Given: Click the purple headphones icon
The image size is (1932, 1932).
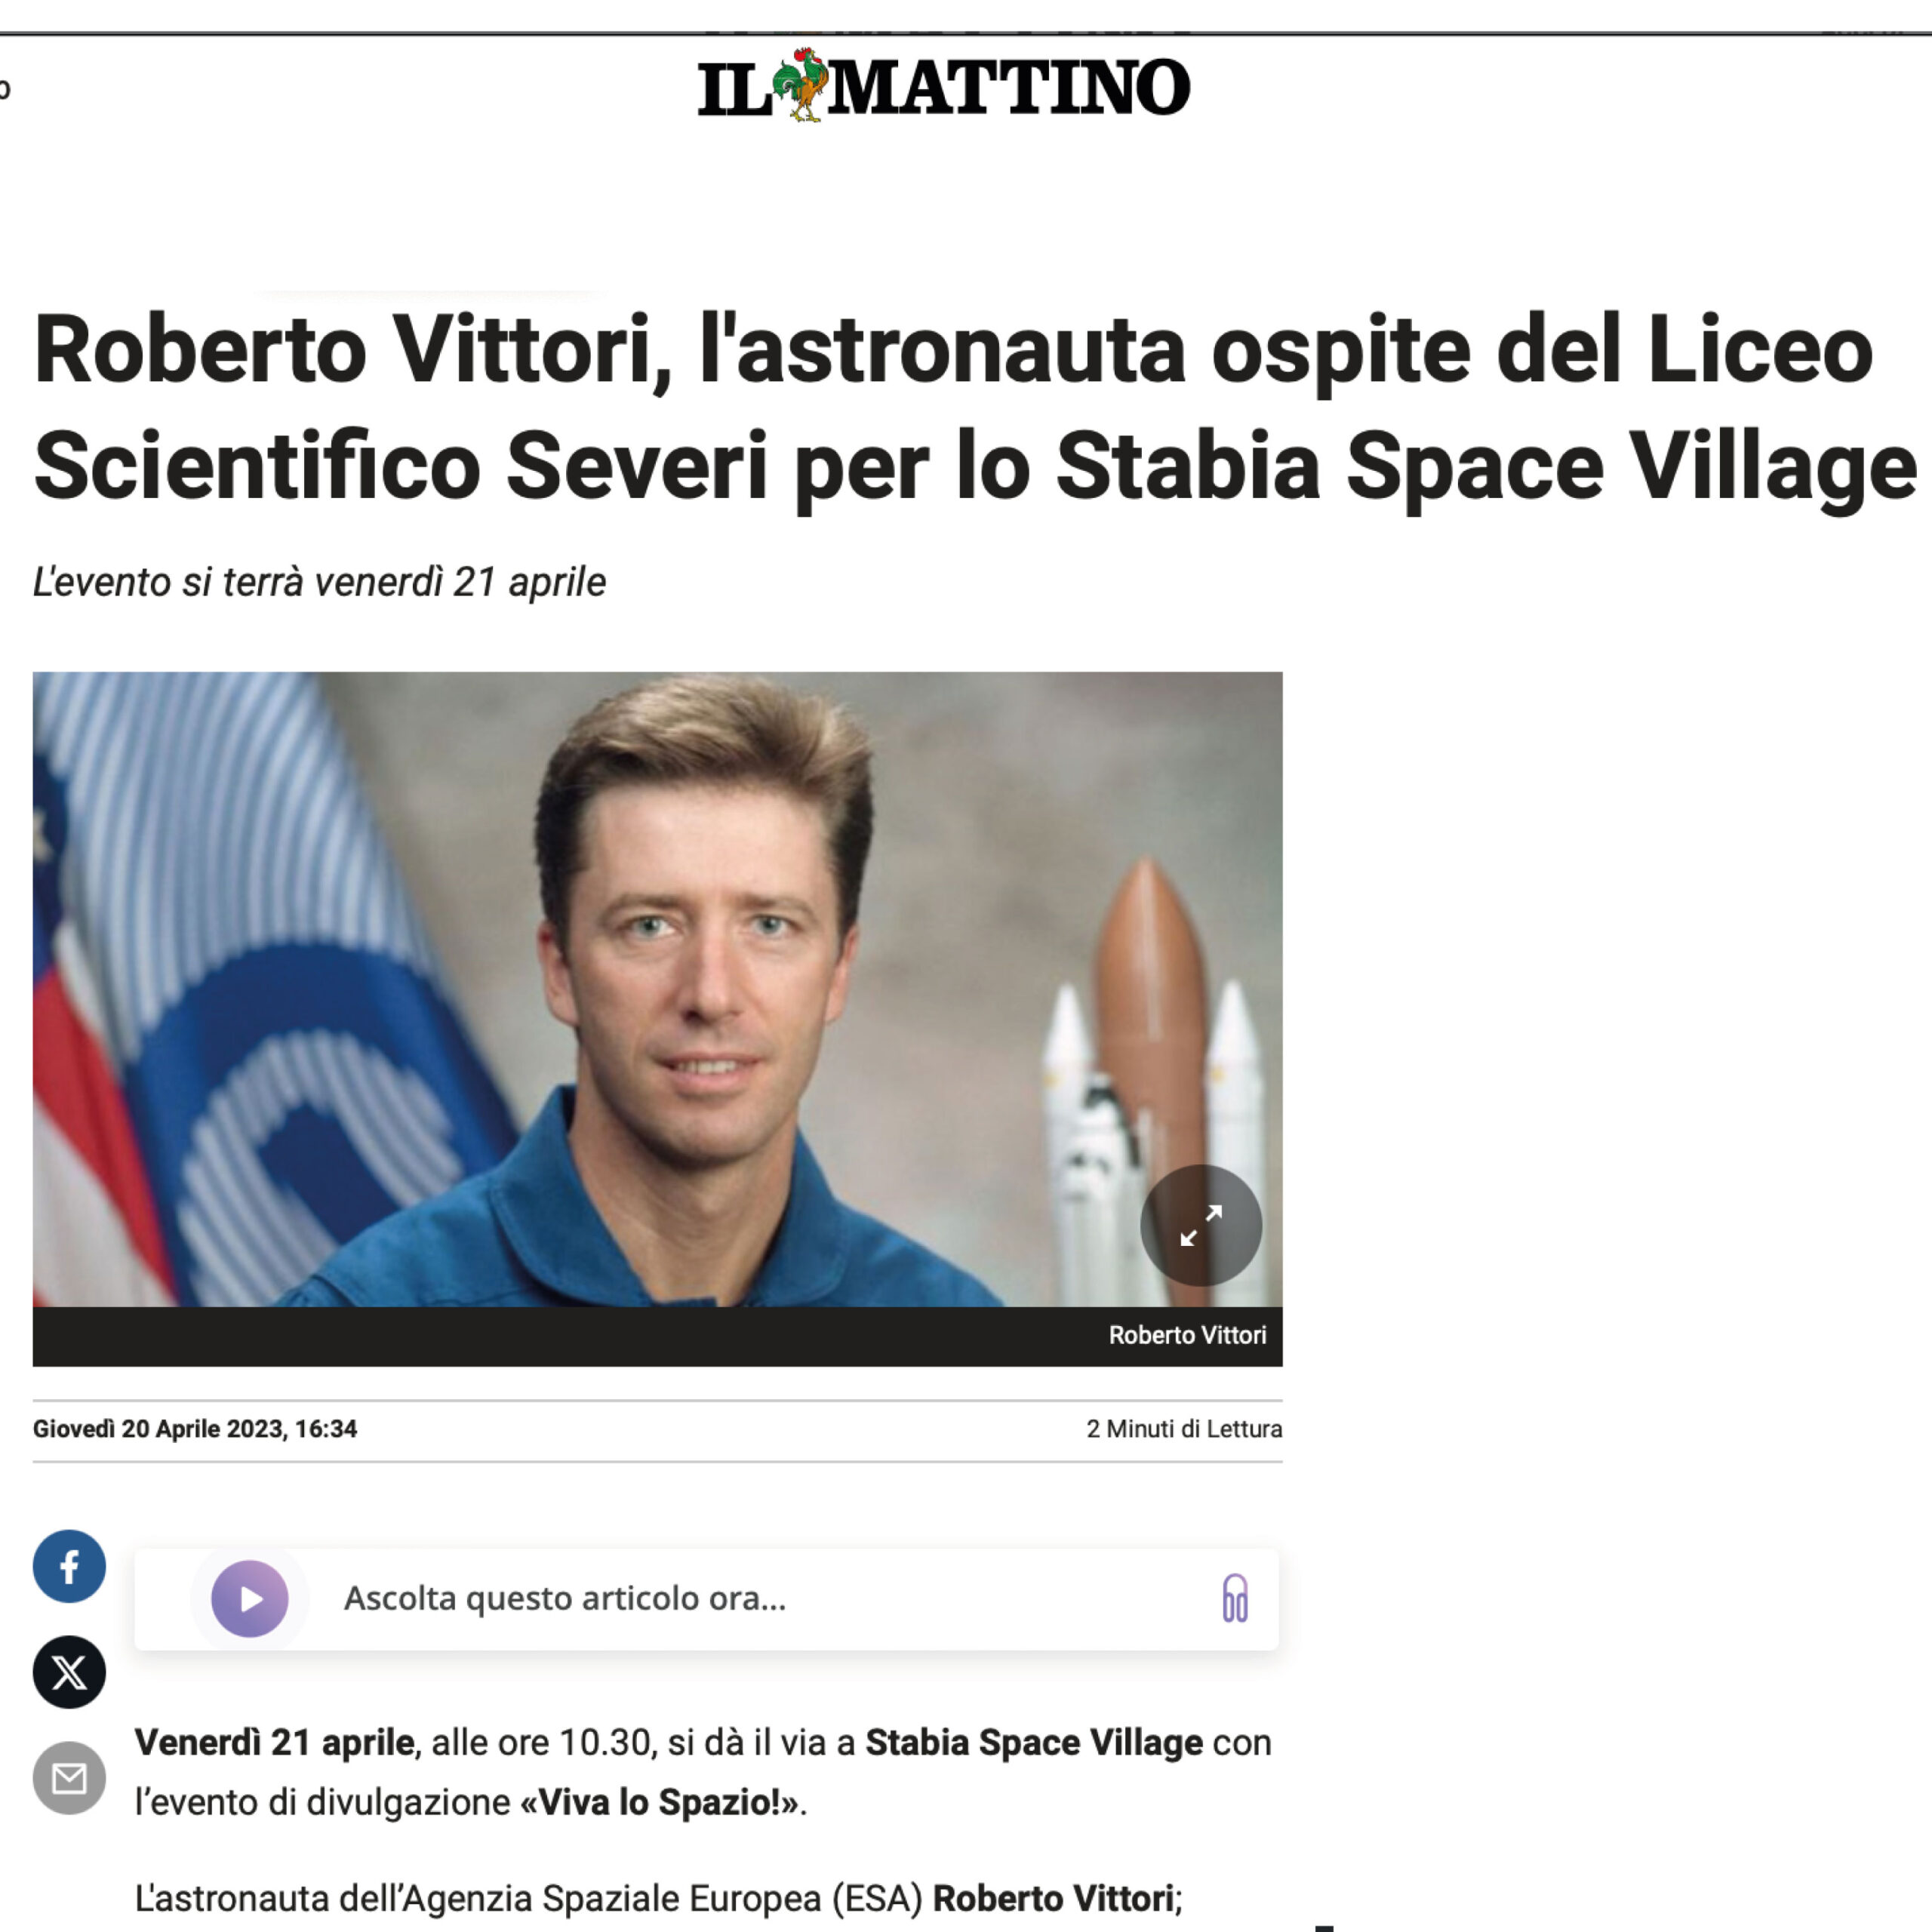Looking at the screenshot, I should click(x=1235, y=1598).
